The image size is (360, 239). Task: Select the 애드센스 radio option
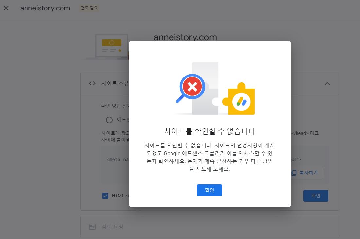coord(109,120)
